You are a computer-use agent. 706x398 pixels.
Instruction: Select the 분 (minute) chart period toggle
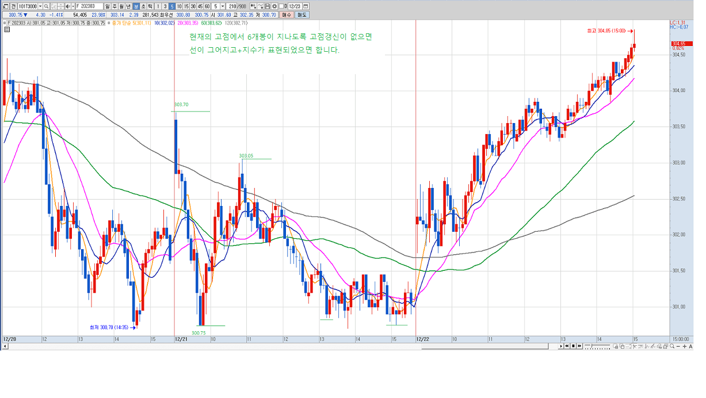click(136, 6)
